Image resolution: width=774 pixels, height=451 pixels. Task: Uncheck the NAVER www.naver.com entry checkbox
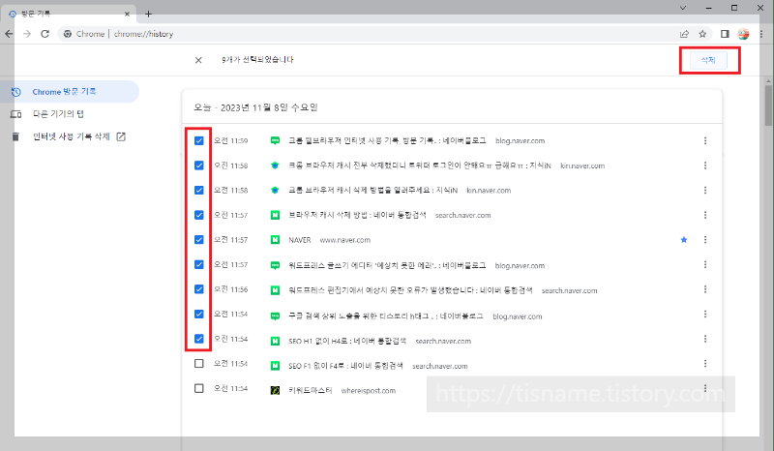[199, 240]
